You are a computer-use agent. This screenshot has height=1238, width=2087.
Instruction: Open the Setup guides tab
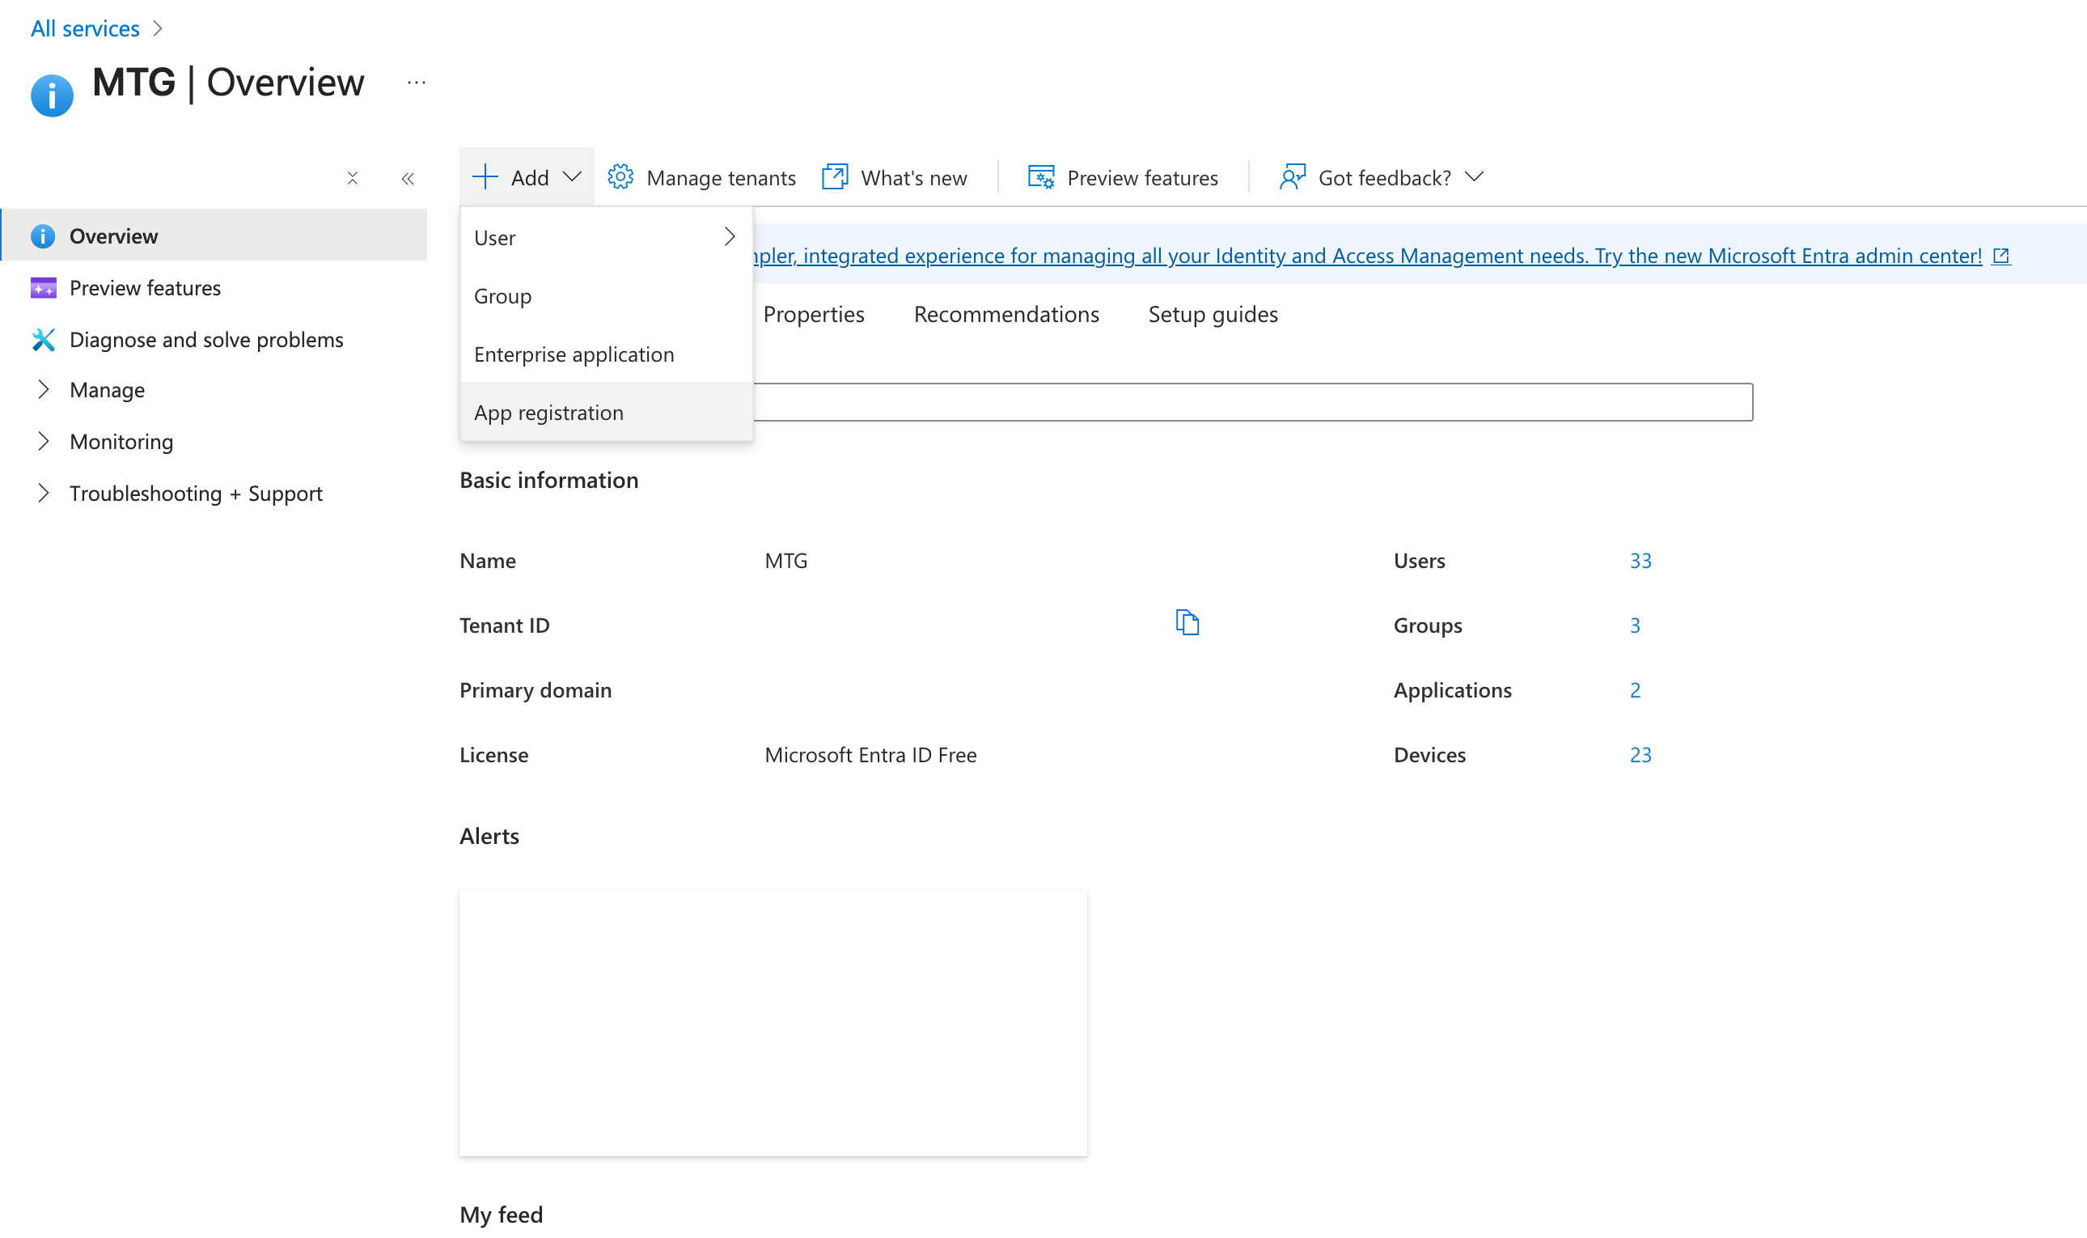[1213, 314]
